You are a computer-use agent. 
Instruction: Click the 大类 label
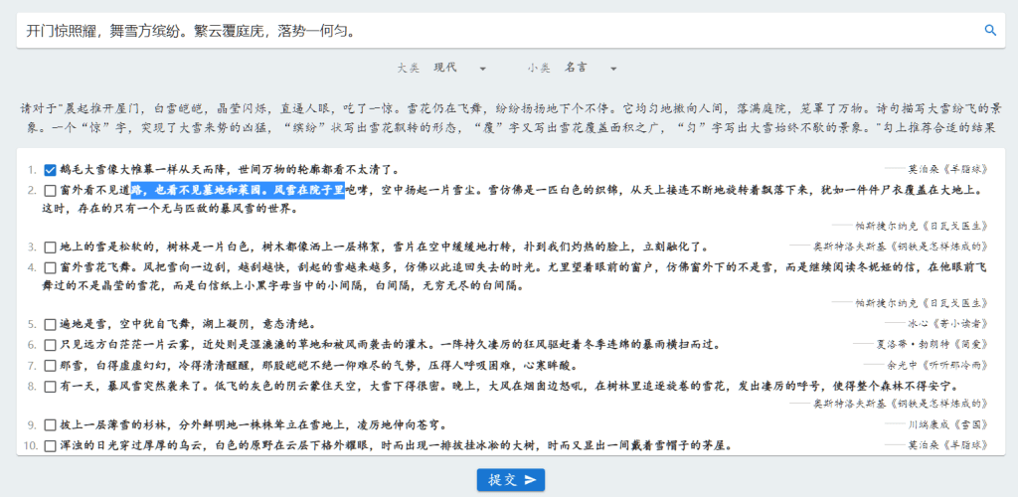[409, 68]
